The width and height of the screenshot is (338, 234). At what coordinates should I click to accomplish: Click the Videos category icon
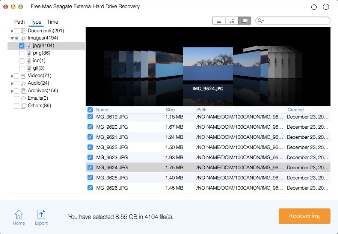(x=24, y=76)
